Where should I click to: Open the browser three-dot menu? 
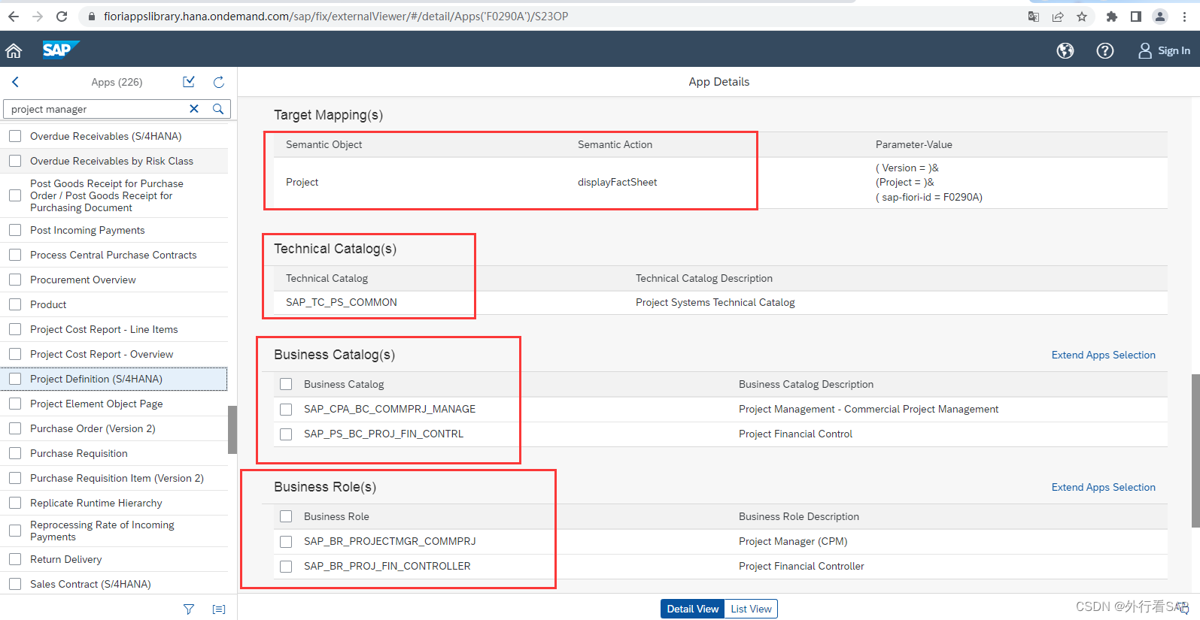pos(1184,17)
